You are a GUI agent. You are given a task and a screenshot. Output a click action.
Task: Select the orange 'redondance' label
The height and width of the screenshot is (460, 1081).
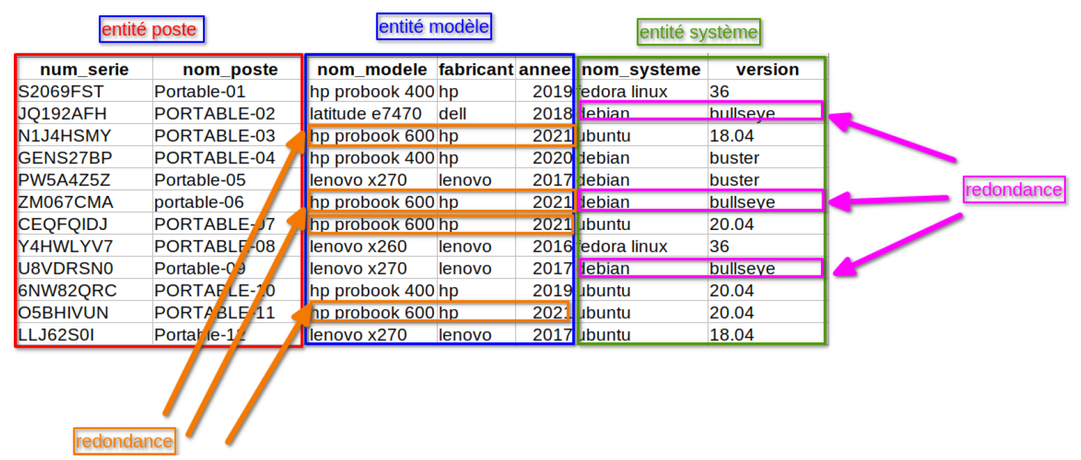124,442
